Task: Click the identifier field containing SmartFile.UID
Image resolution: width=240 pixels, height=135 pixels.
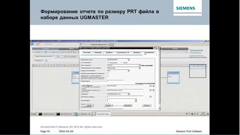Action: click(125, 86)
